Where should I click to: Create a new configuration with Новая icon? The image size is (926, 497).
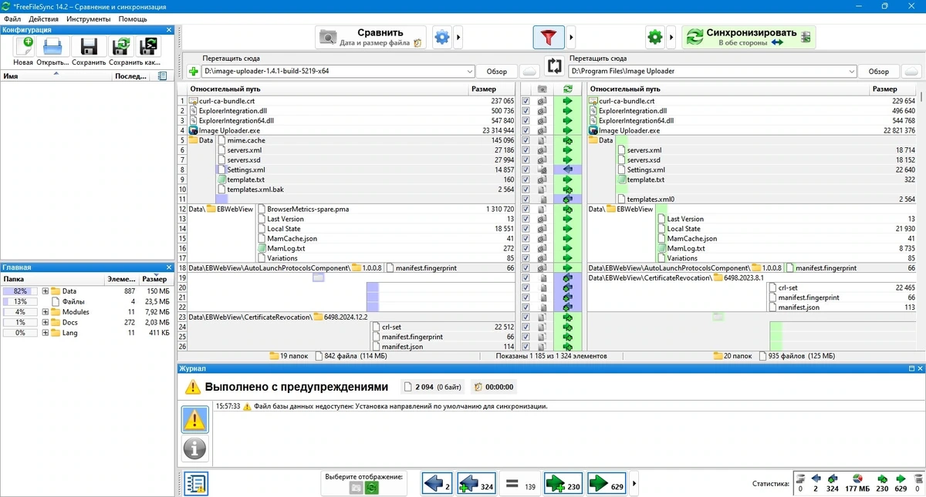tap(23, 47)
